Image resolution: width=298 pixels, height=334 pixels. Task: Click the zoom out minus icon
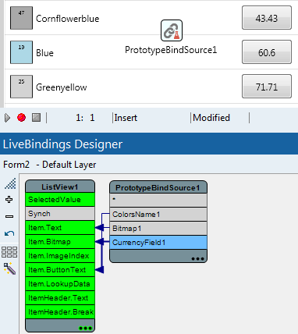coord(9,216)
